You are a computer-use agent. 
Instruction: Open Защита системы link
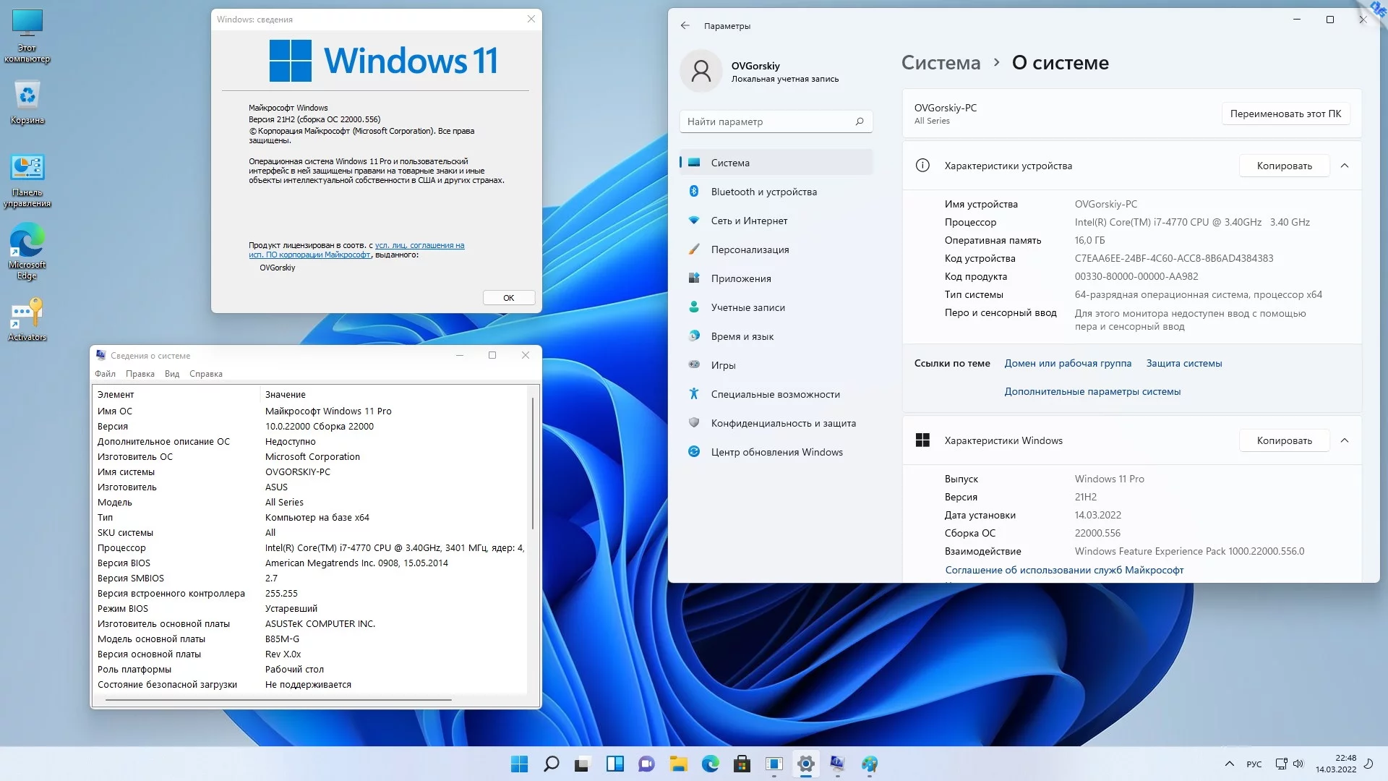(x=1183, y=363)
